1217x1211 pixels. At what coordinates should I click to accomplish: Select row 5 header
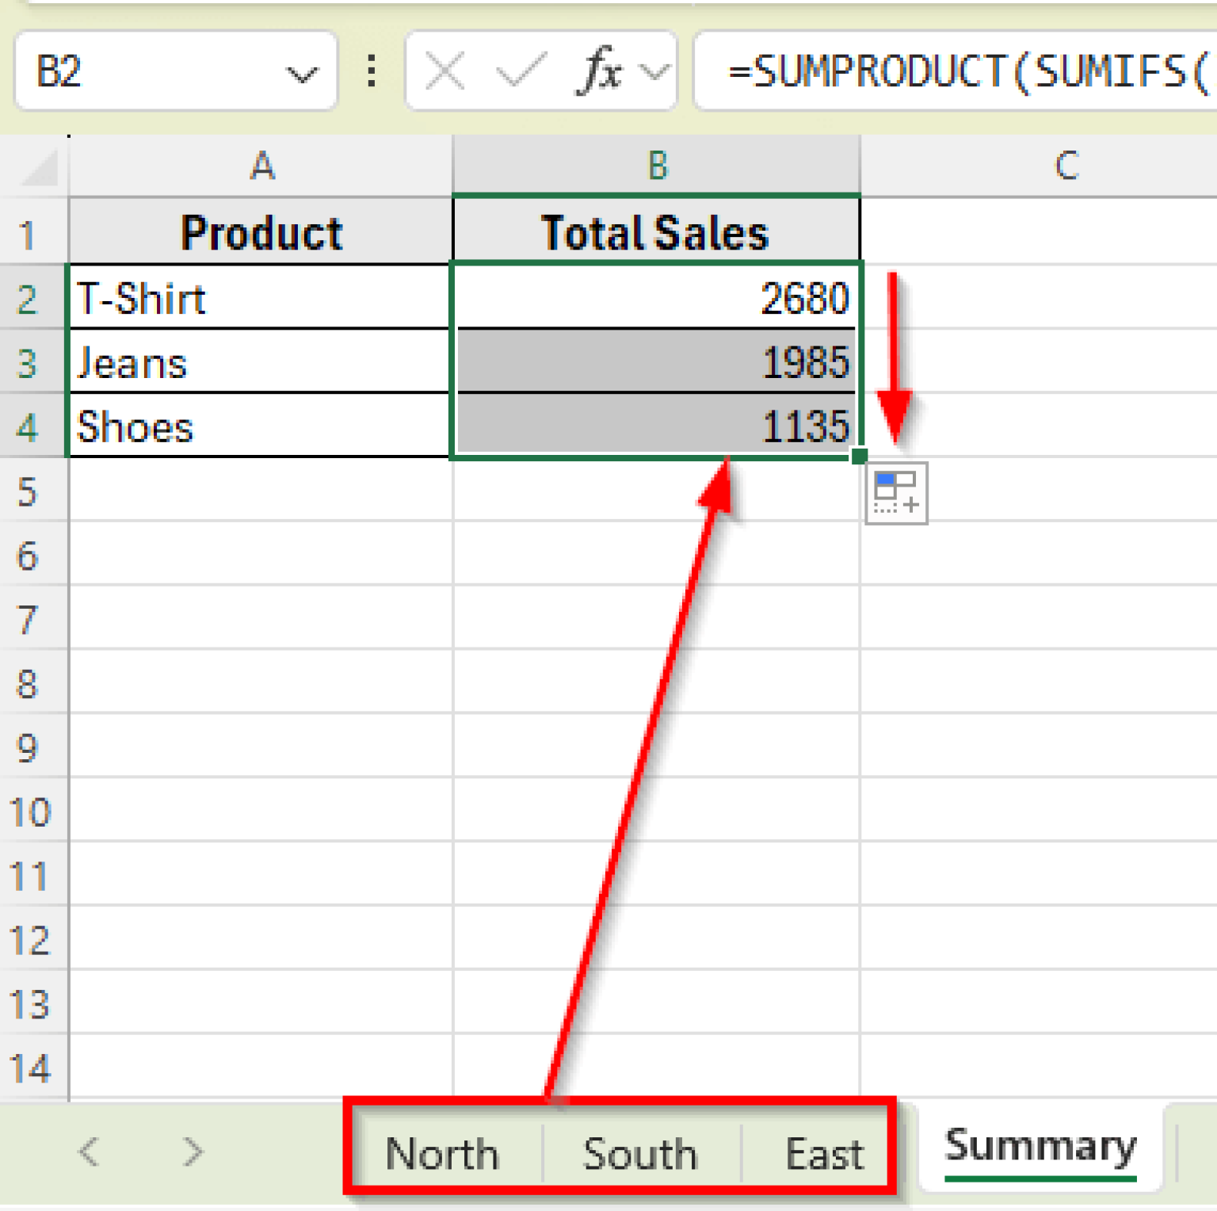click(29, 491)
